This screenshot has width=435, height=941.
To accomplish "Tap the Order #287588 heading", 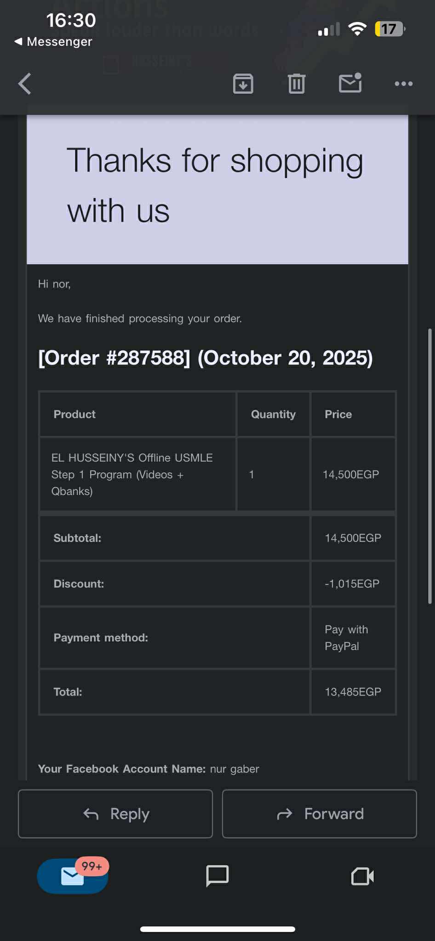I will pyautogui.click(x=205, y=358).
